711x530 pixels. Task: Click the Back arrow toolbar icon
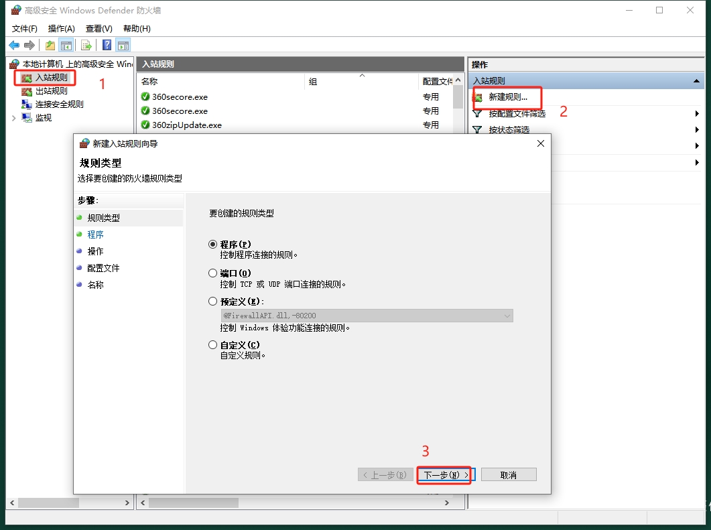[14, 45]
